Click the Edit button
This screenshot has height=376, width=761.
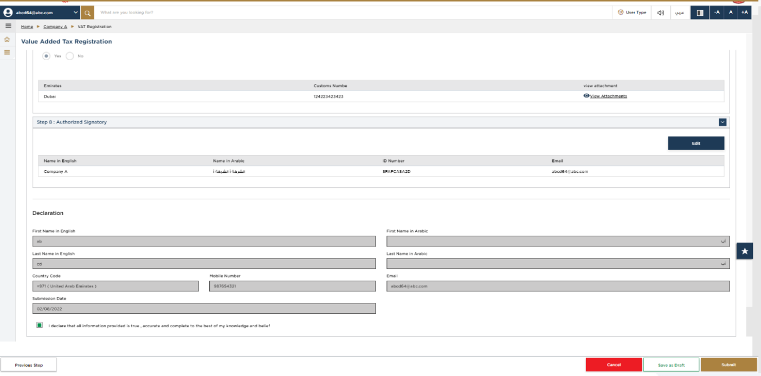tap(696, 144)
